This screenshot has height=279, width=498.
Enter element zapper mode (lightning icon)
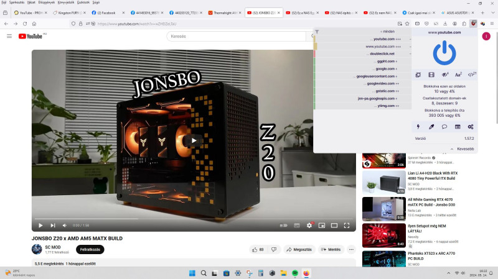tap(418, 127)
